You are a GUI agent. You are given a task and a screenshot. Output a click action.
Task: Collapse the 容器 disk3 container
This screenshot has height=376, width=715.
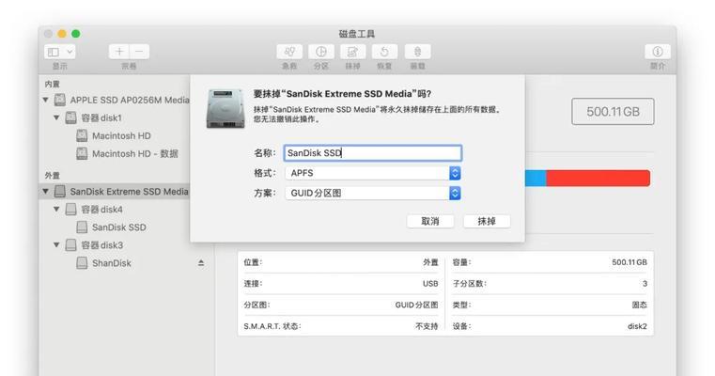[x=56, y=245]
